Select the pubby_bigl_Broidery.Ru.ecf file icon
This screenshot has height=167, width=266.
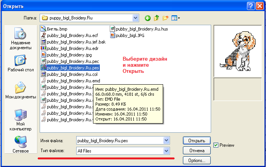point(43,35)
